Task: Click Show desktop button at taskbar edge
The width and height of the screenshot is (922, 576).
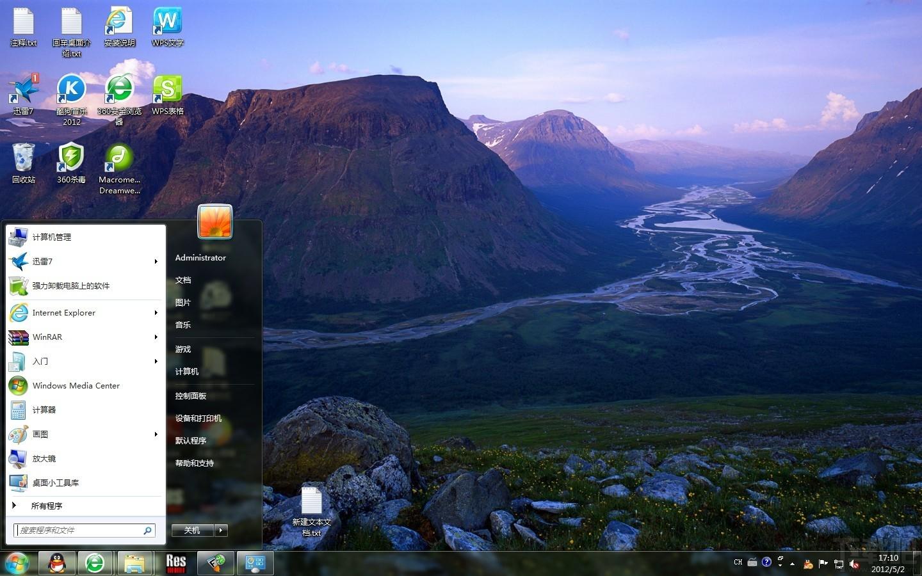Action: 917,564
